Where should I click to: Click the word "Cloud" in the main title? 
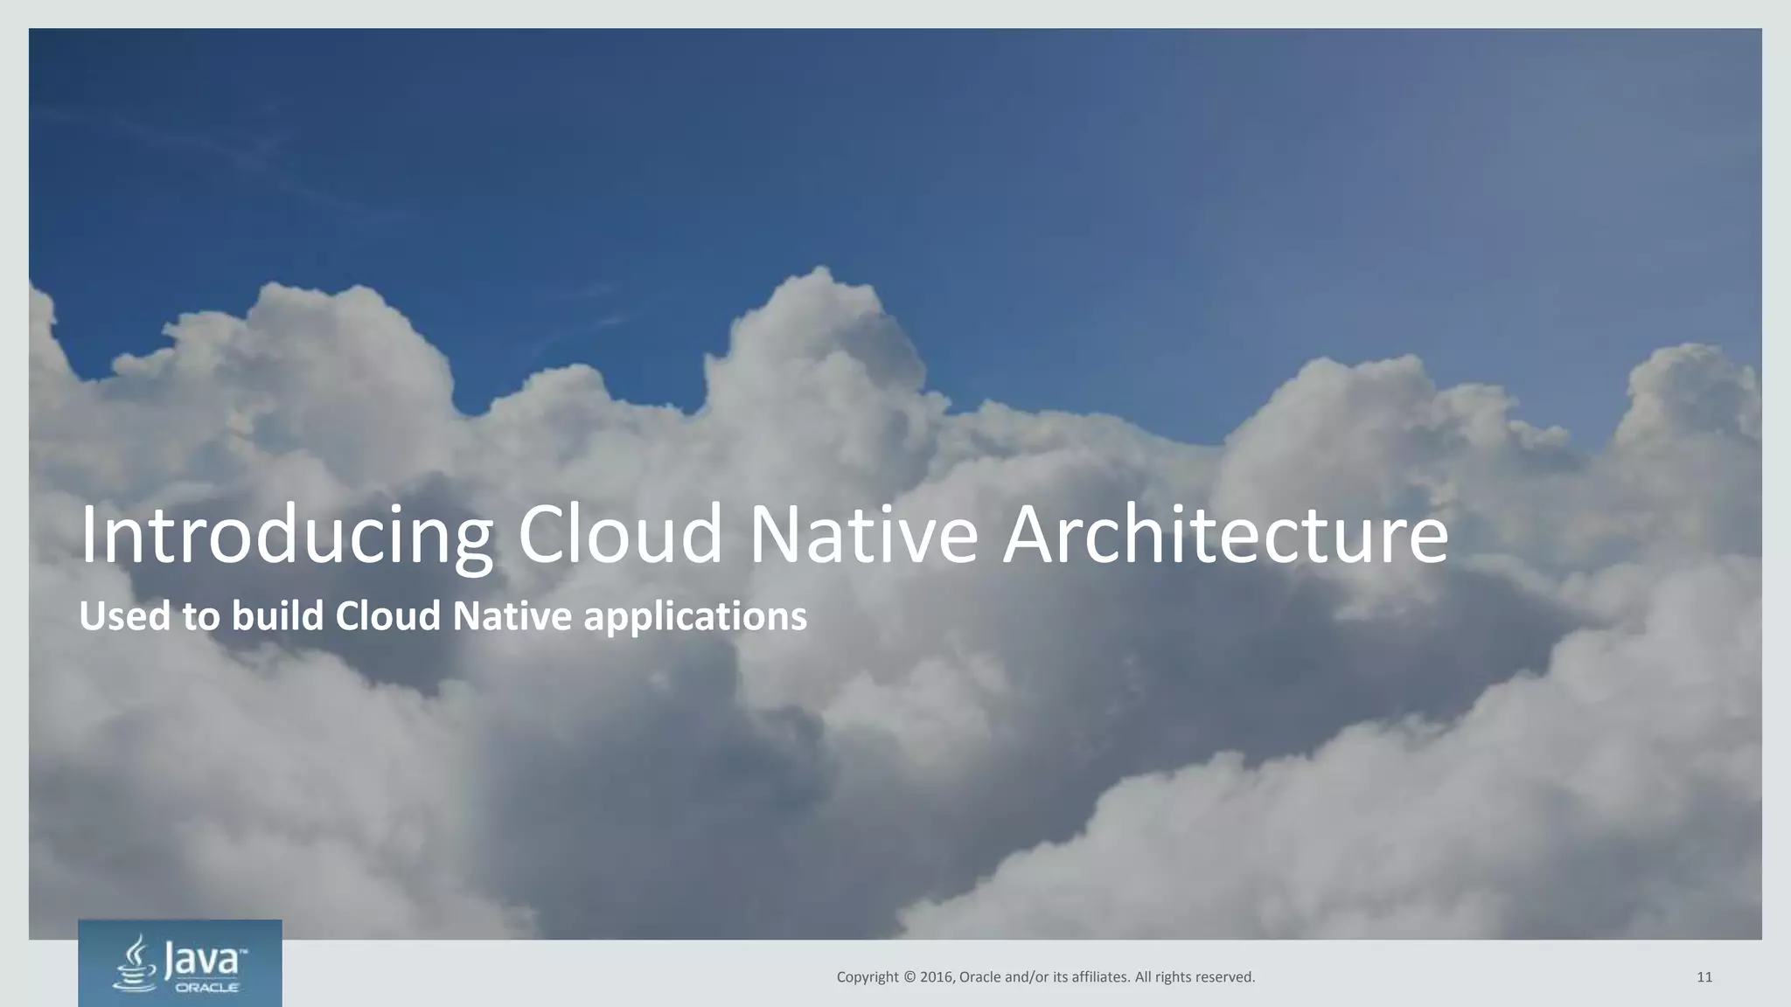pos(620,535)
